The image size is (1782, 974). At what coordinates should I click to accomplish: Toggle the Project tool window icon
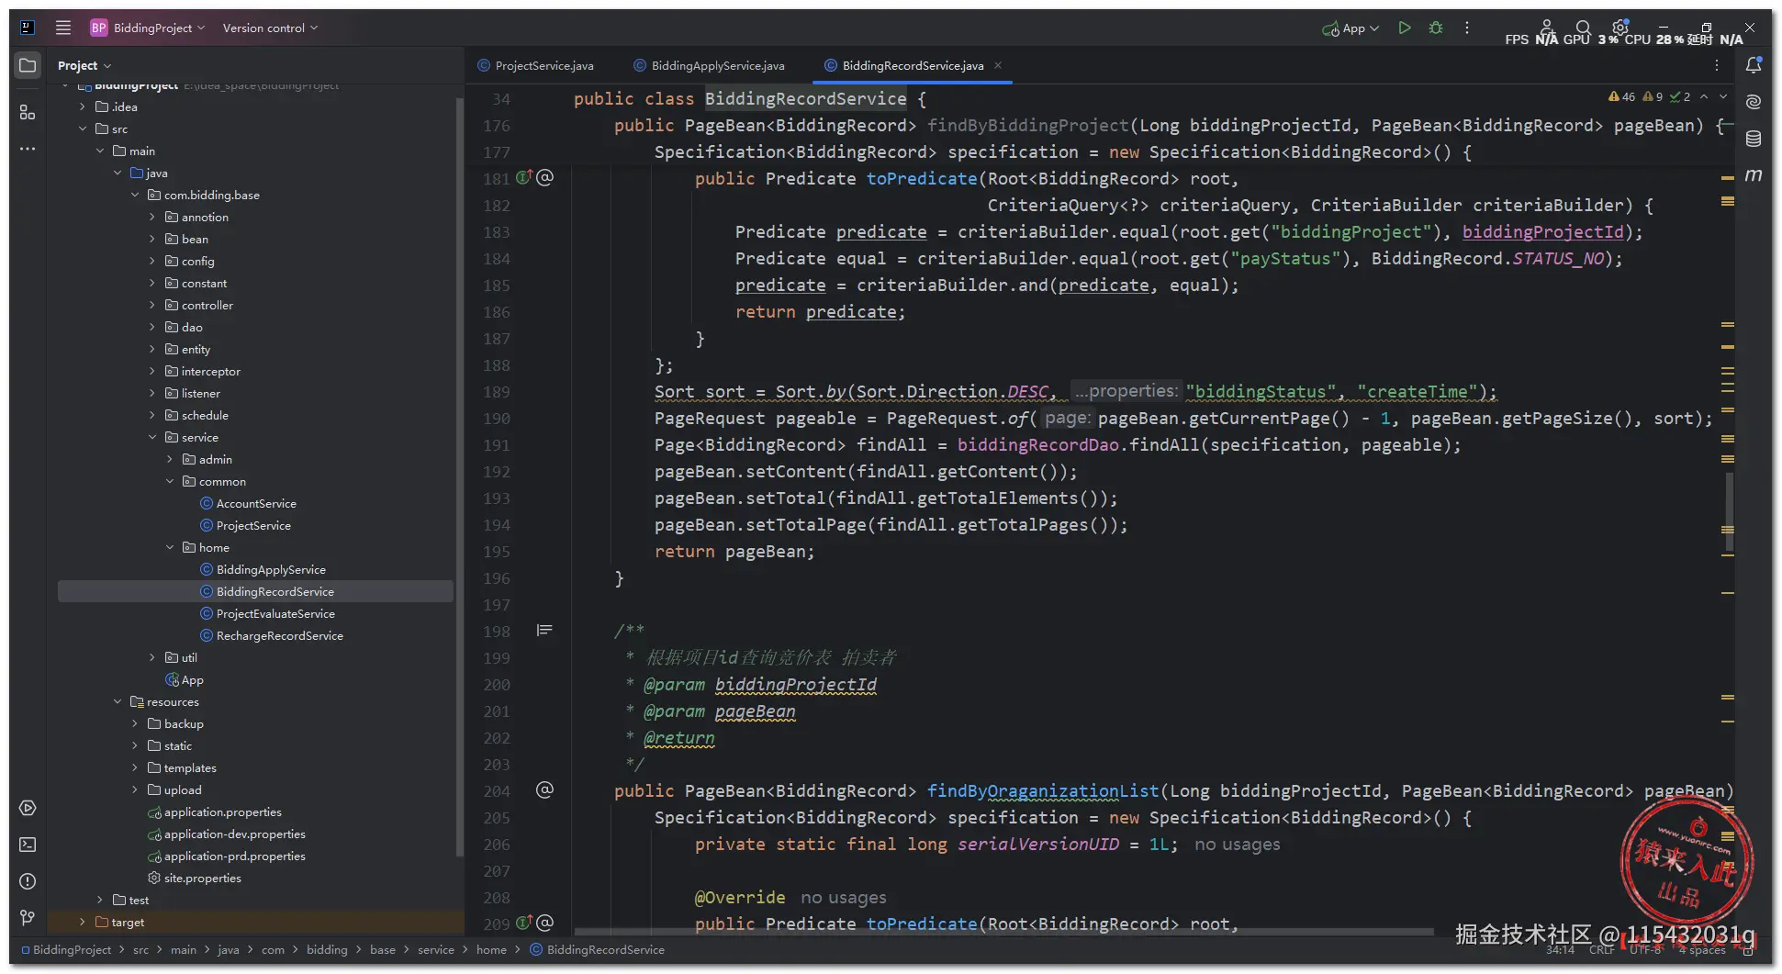click(x=28, y=65)
